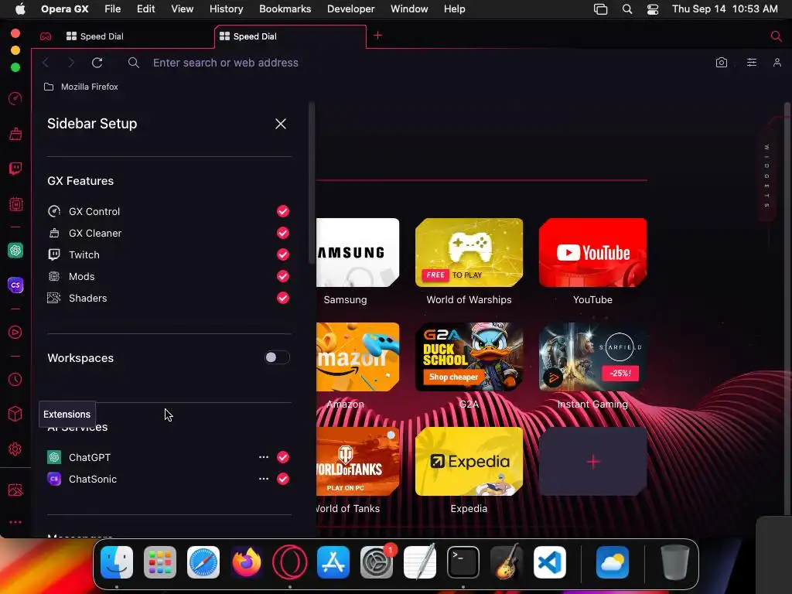Uncheck the Twitch feature
The image size is (792, 594).
[x=283, y=254]
